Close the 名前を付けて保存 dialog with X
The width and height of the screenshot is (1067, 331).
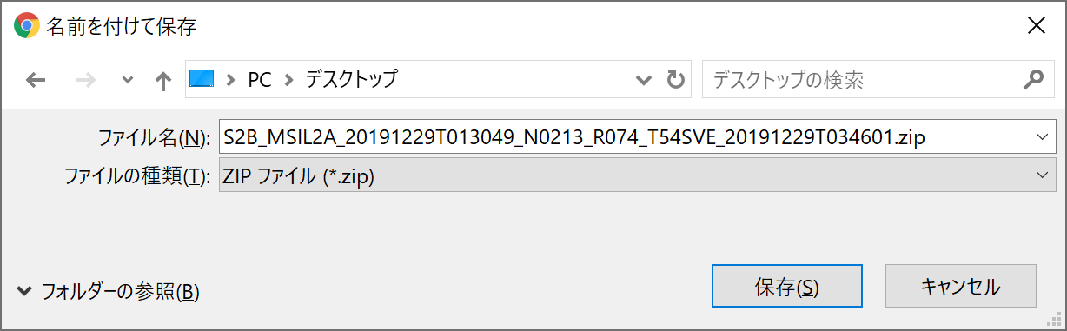click(1036, 26)
